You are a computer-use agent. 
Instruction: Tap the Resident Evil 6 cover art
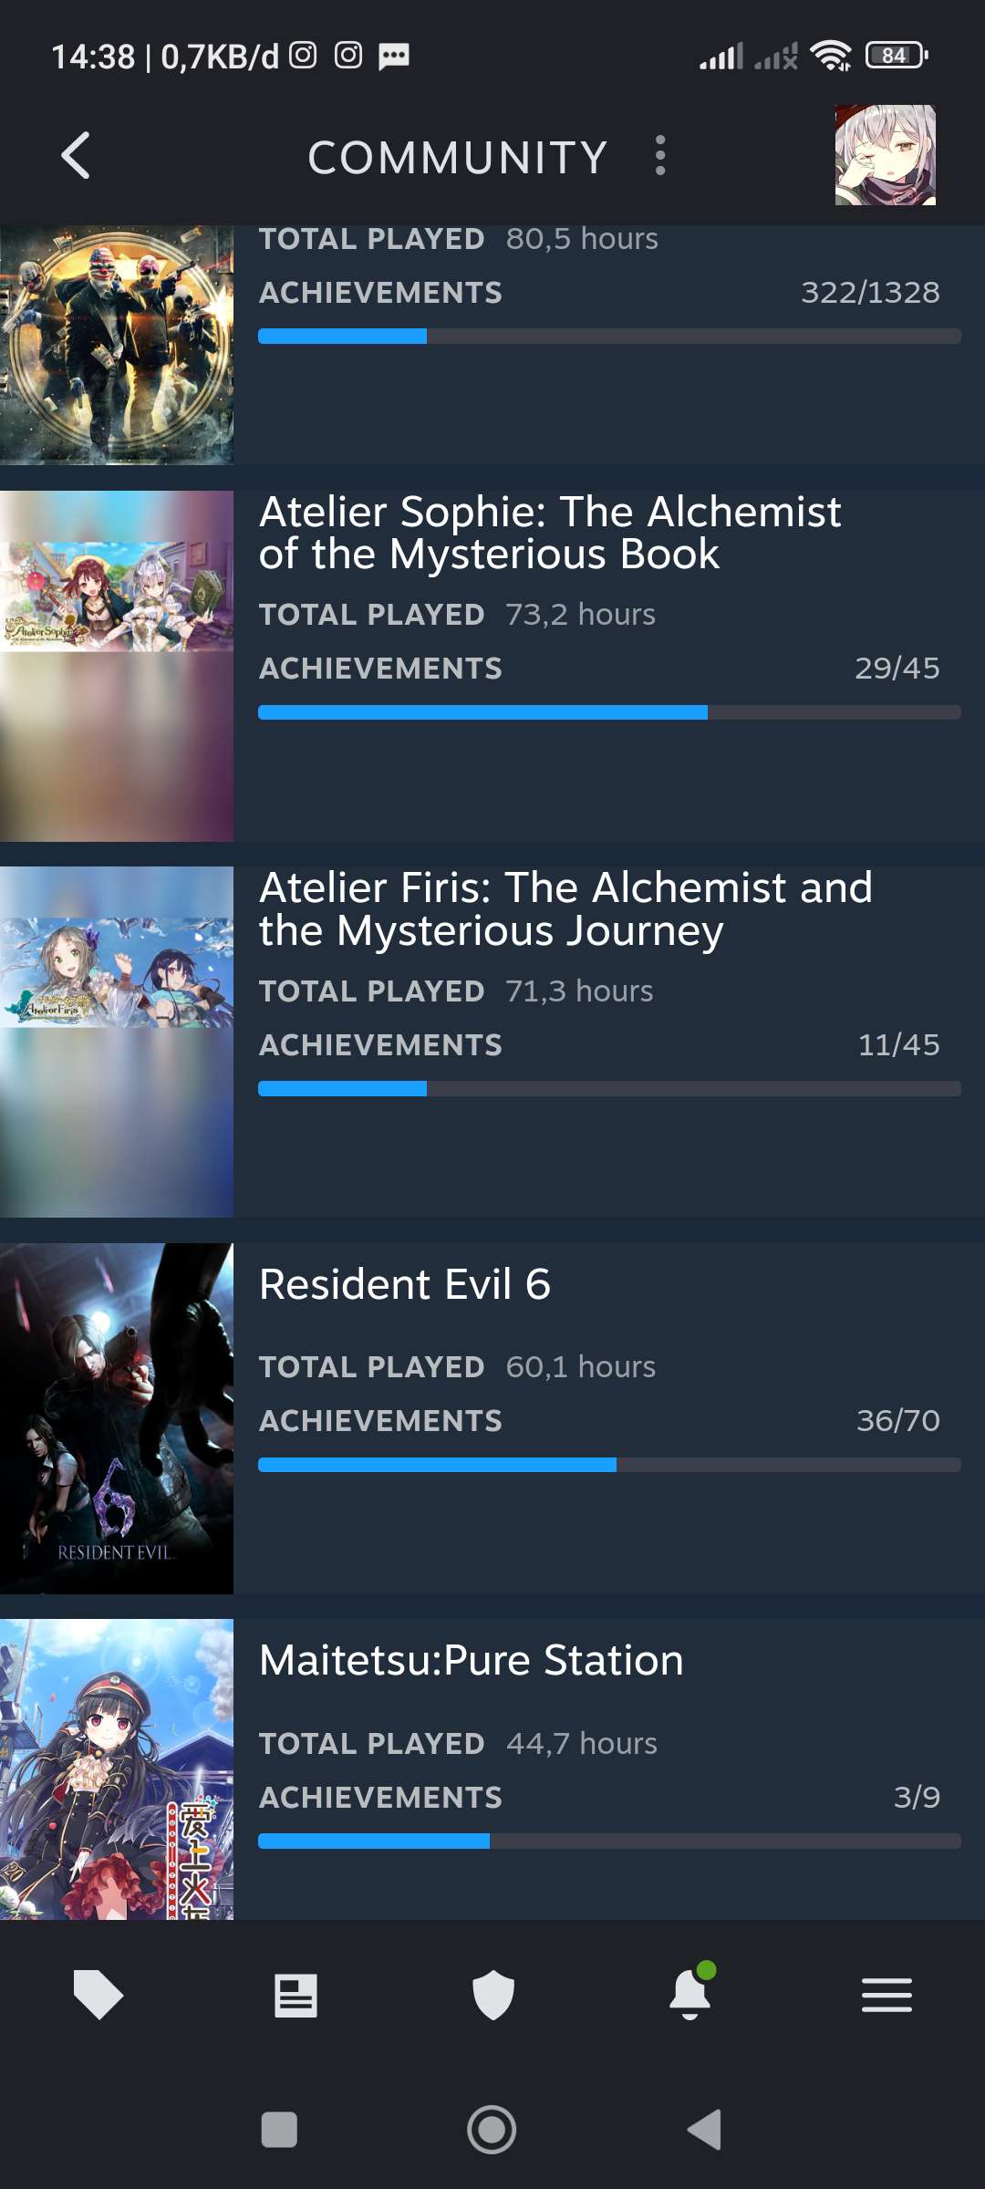click(117, 1418)
